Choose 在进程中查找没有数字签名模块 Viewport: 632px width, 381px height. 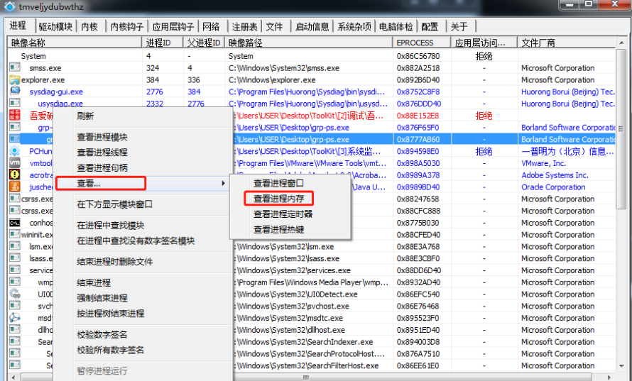143,241
